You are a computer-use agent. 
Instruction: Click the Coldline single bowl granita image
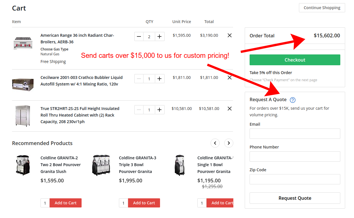(x=180, y=165)
